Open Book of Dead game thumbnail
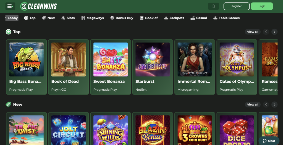The height and width of the screenshot is (145, 283). [x=69, y=60]
